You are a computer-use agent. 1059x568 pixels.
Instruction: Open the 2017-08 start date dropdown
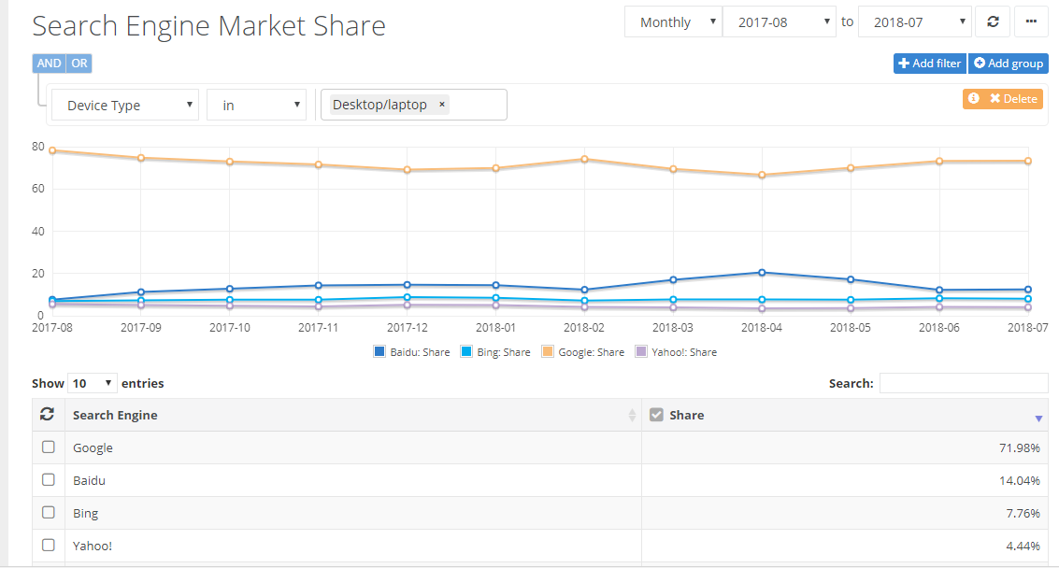780,21
